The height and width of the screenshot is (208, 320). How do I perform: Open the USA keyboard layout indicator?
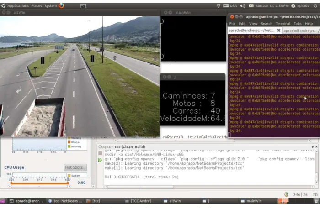[230, 6]
